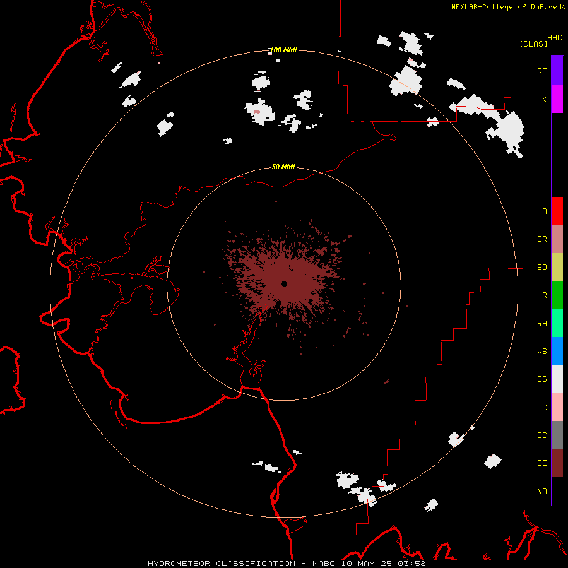
Task: Click the [CLAS] units label
Action: 533,44
